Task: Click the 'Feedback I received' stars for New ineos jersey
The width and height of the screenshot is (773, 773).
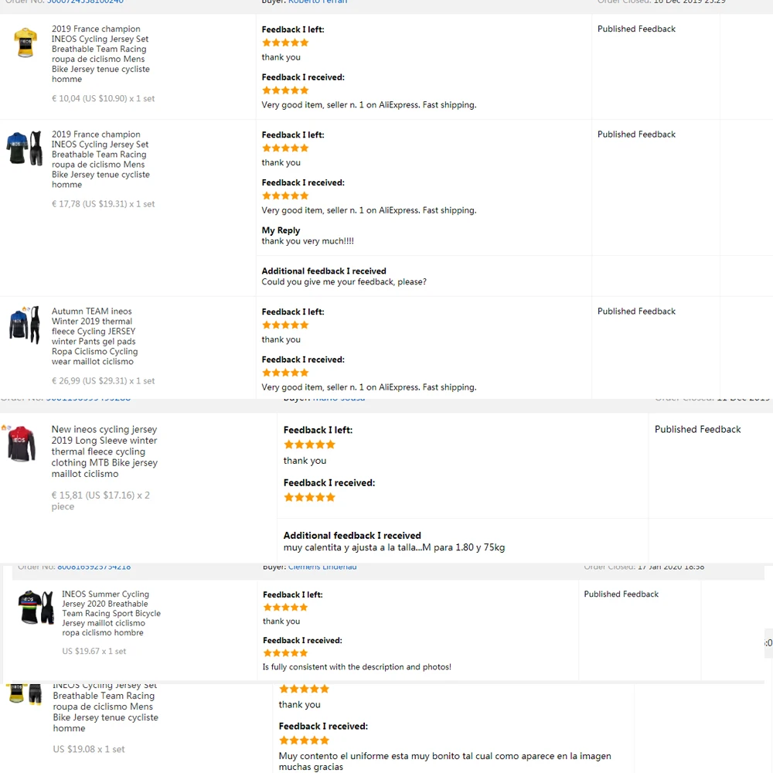Action: point(309,497)
